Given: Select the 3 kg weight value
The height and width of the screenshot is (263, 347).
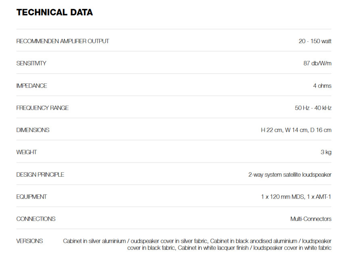Looking at the screenshot, I should click(x=326, y=152).
